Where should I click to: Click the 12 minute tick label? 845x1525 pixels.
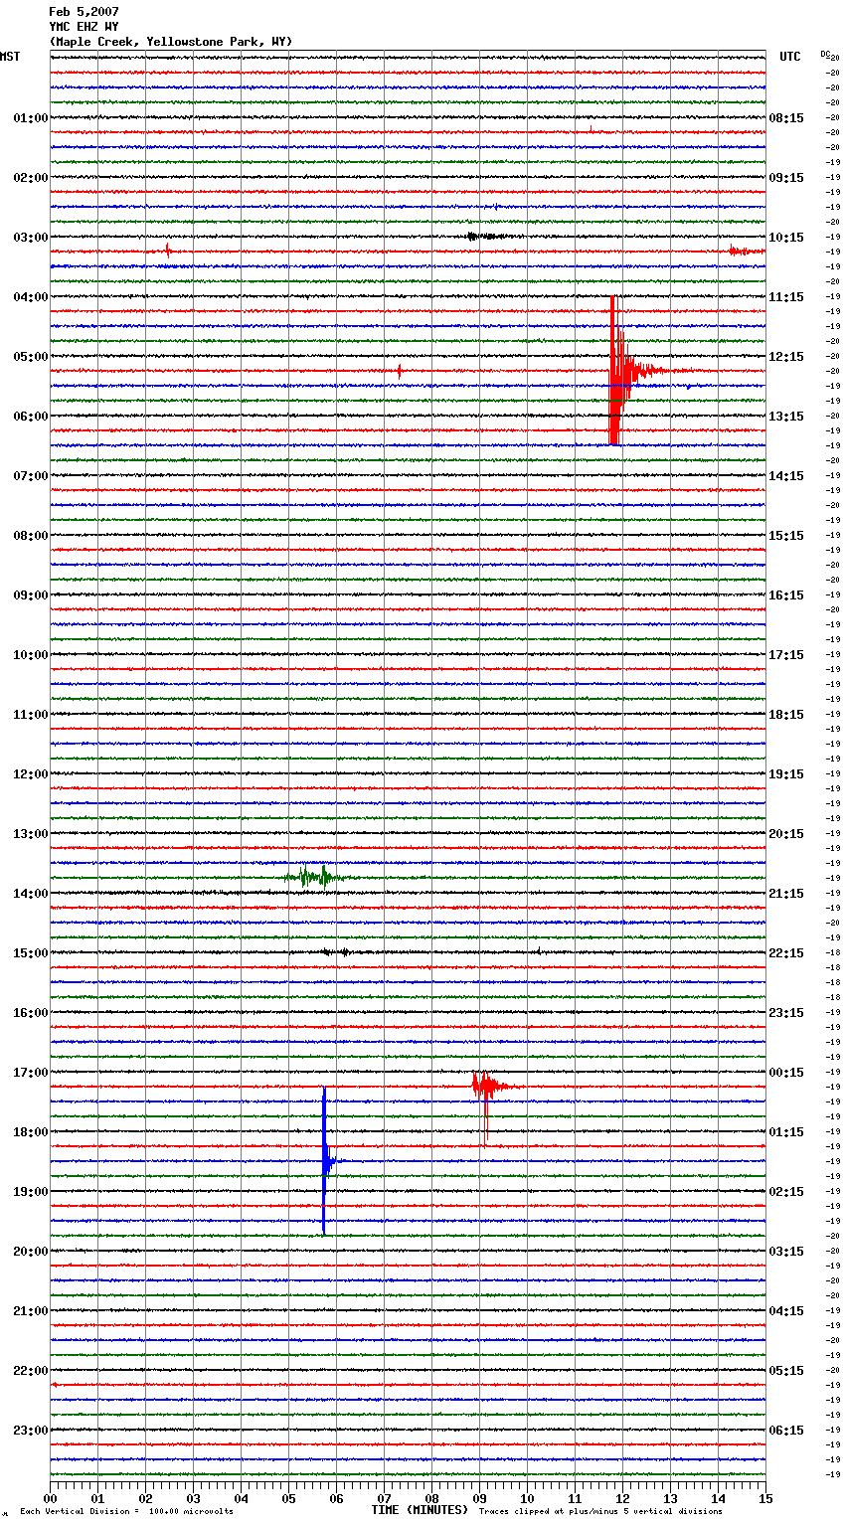tap(622, 1498)
